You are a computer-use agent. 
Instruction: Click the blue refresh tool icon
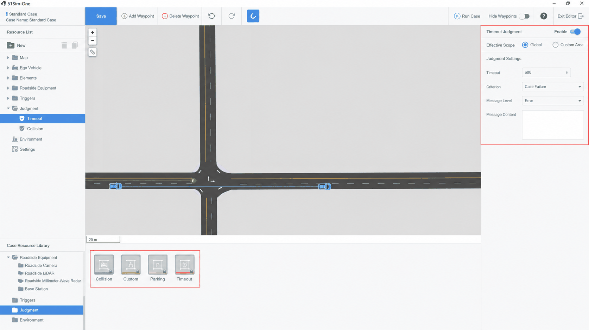[253, 16]
